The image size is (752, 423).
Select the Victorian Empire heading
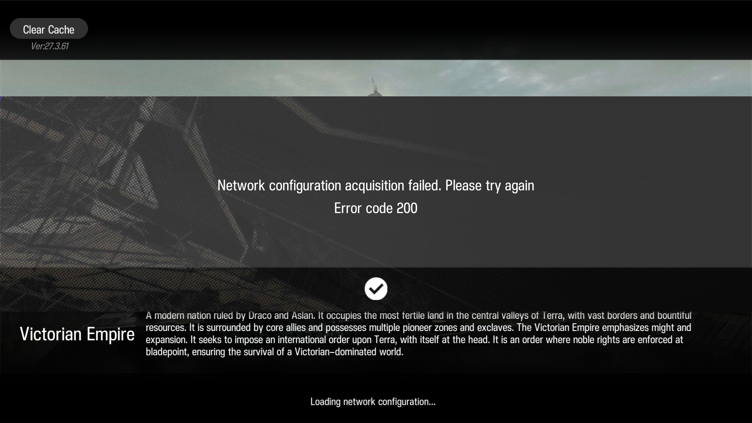(x=77, y=334)
